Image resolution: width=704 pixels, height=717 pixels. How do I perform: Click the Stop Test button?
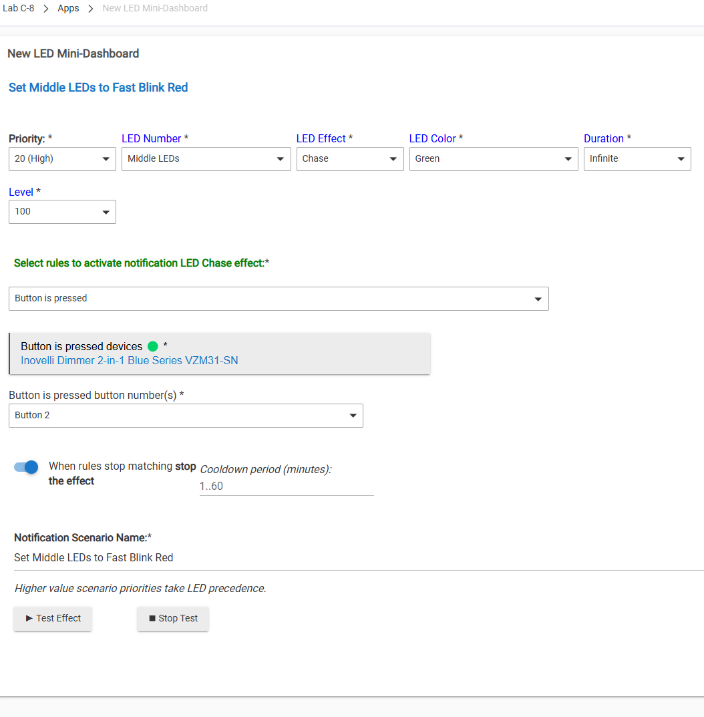(173, 618)
